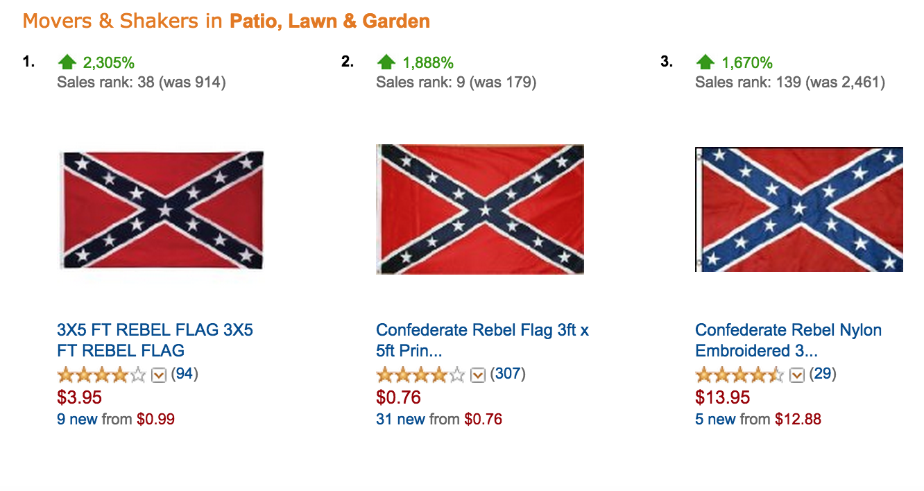Open Confederate Rebel Flag 3ft x 5ft title
This screenshot has width=924, height=491.
pos(483,340)
